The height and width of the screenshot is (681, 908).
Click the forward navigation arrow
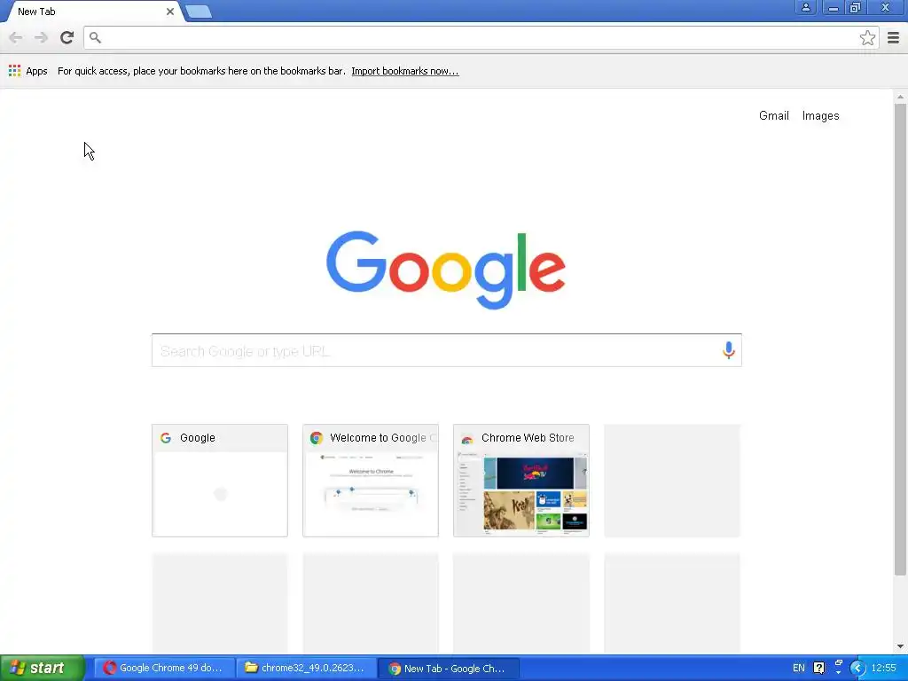[x=41, y=37]
